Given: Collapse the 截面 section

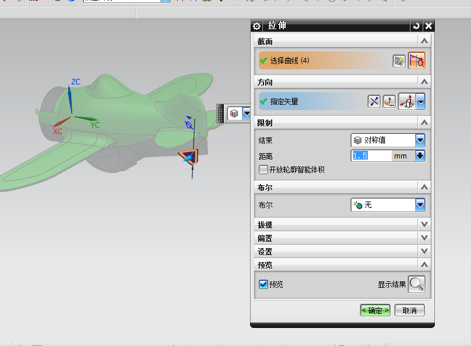Looking at the screenshot, I should [424, 41].
